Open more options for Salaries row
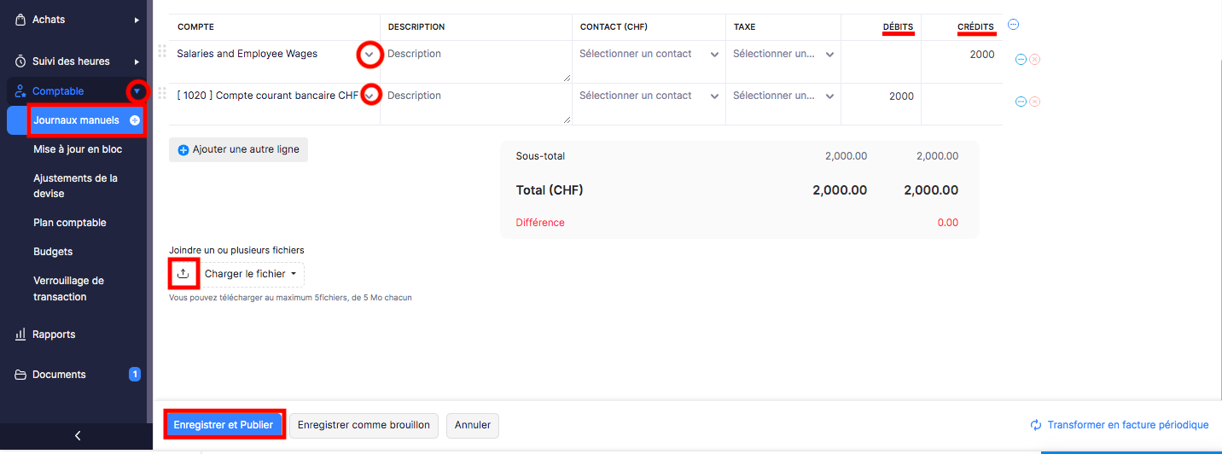The image size is (1222, 454). tap(1021, 59)
